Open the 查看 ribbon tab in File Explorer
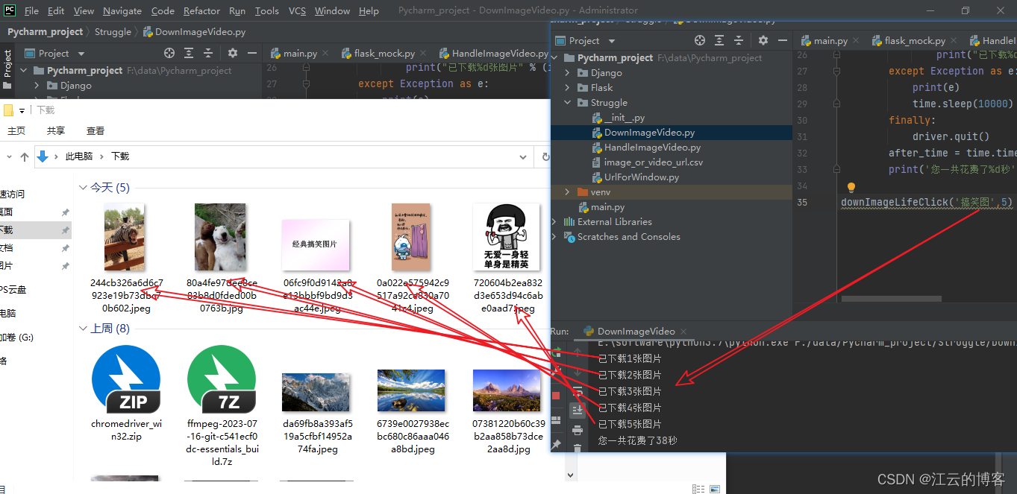 click(x=96, y=130)
